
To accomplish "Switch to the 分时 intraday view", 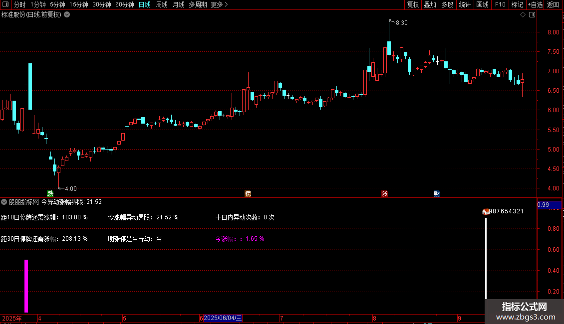I will 20,4.
